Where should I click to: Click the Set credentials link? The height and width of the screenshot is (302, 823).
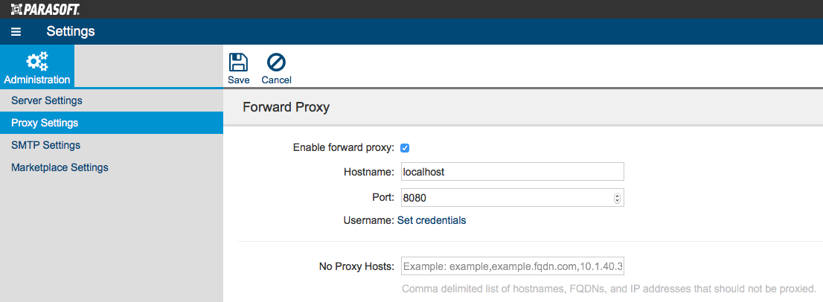432,220
